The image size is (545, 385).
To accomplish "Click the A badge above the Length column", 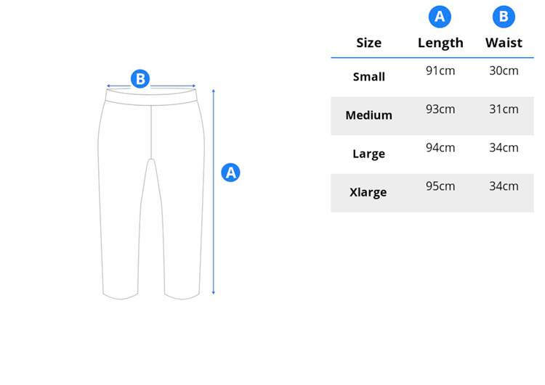I will pyautogui.click(x=440, y=17).
